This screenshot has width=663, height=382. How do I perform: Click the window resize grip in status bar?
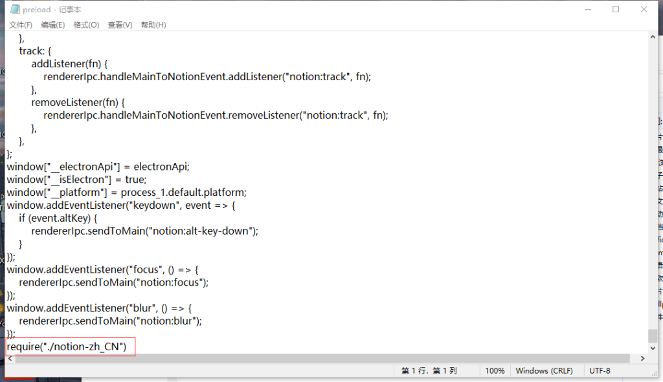point(655,373)
